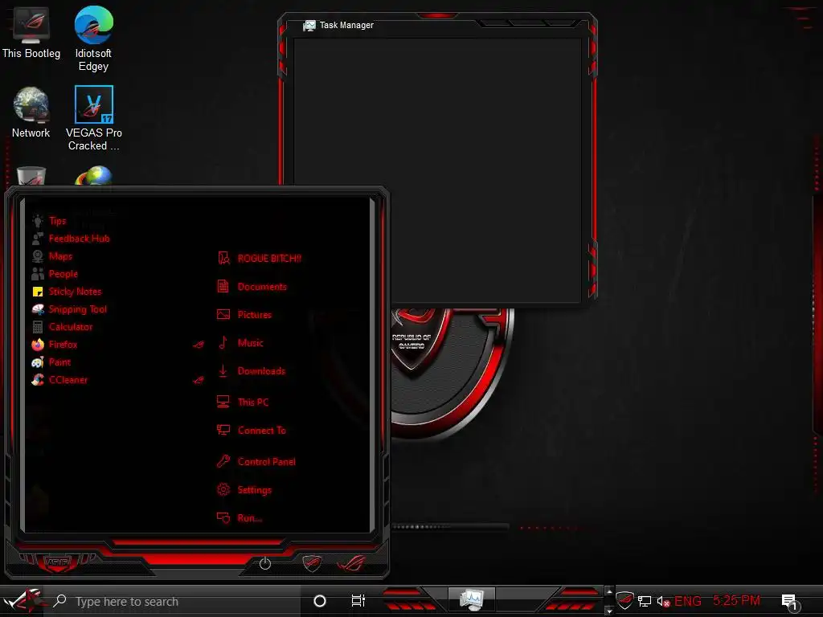The image size is (823, 617).
Task: Click the Task Manager window title
Action: [x=347, y=25]
